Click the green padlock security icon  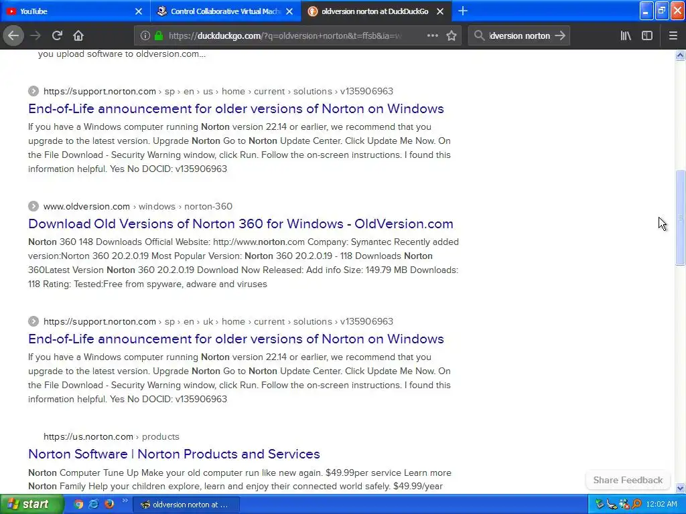point(159,36)
